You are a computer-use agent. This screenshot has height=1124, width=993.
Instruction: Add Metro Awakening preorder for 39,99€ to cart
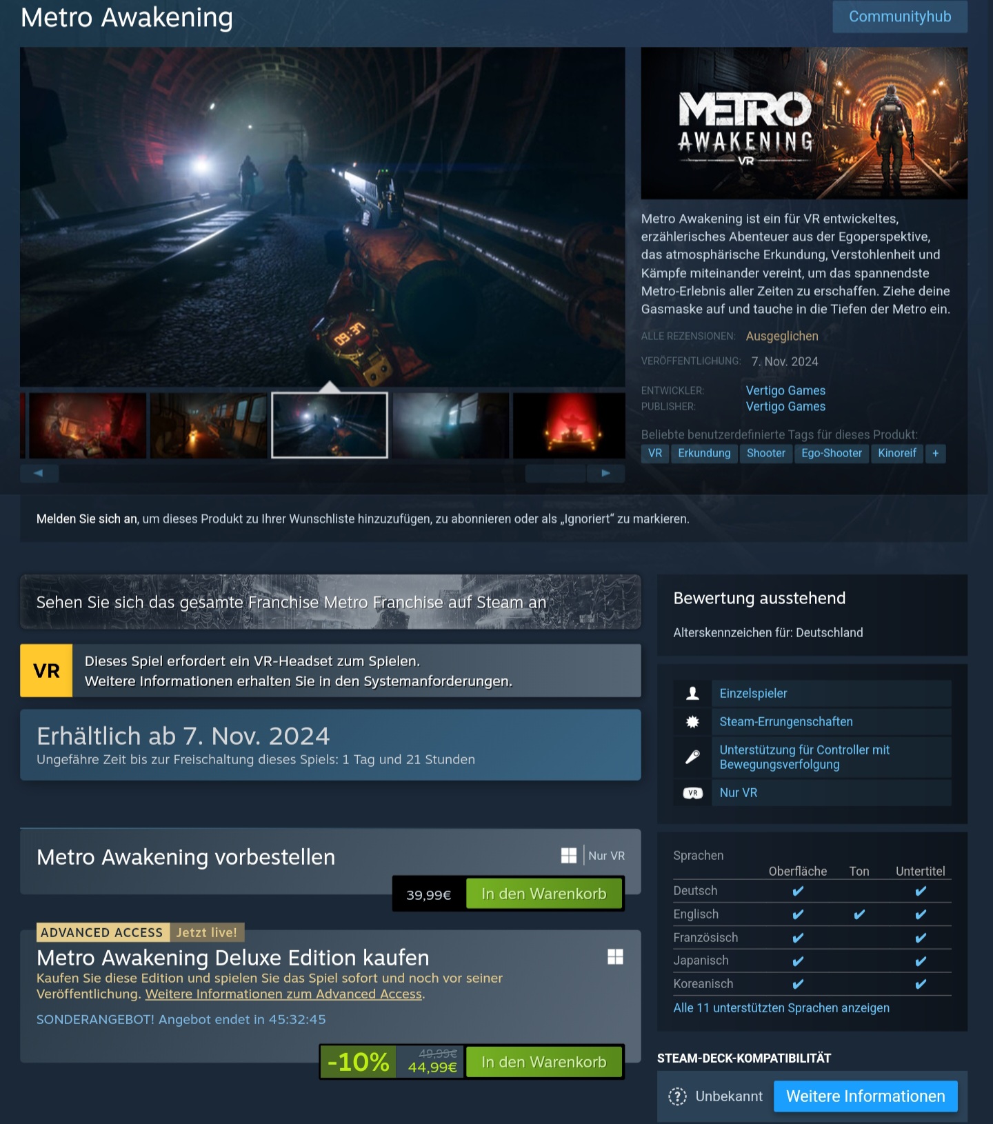544,894
